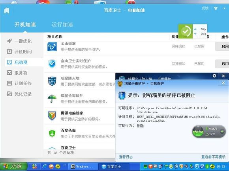The image size is (229, 171).
Task: Click the notepad icon beside 优化记录
Action: pyautogui.click(x=9, y=94)
